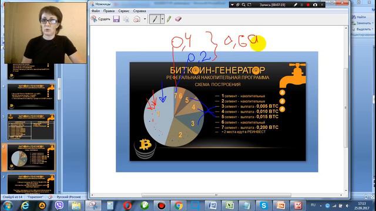Click the Найти button in PowerPoint ribbon

click(359, 17)
